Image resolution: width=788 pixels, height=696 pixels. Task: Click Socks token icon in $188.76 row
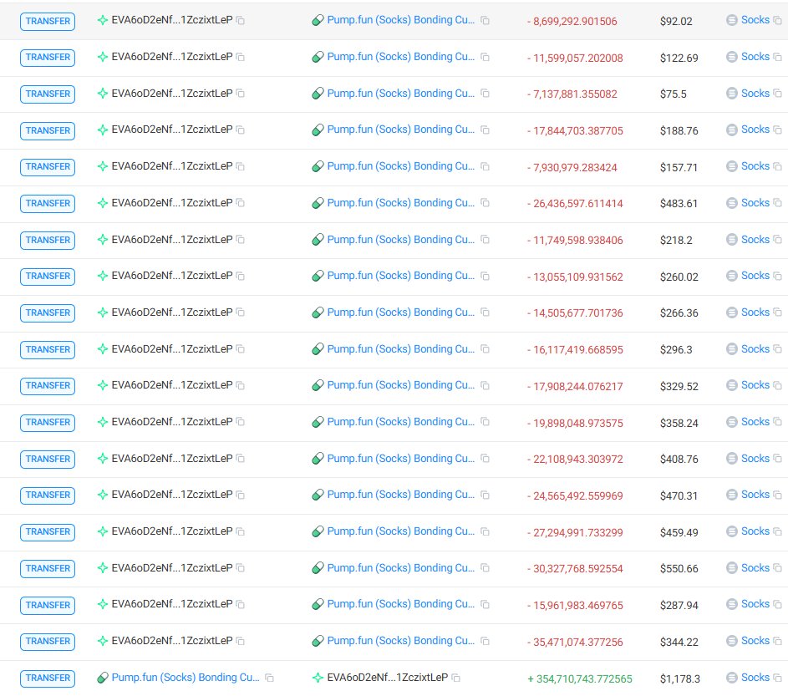[x=732, y=130]
